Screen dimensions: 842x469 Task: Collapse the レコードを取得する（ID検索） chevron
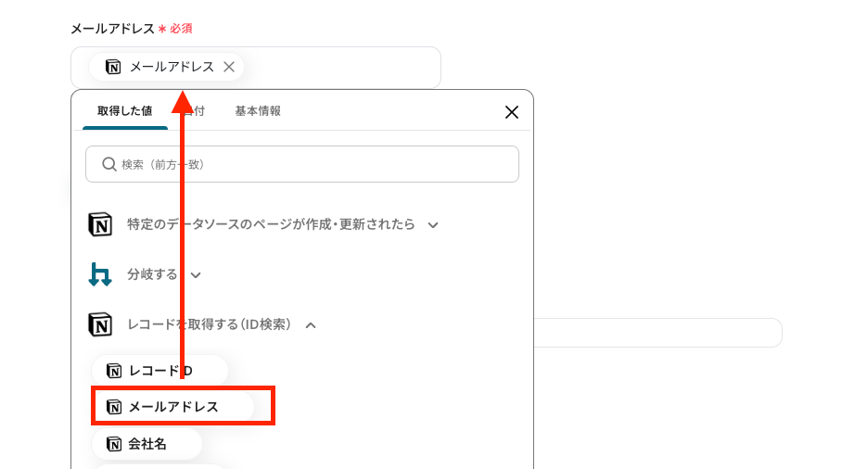(311, 325)
